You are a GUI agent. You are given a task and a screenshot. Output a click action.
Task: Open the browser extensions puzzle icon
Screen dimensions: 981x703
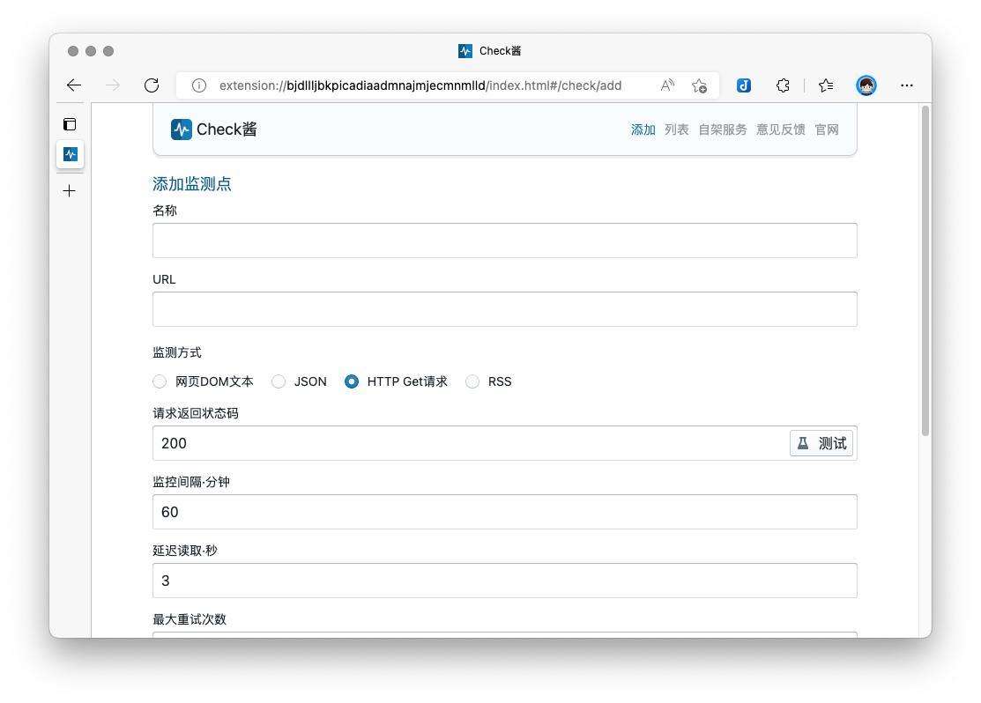(x=783, y=85)
